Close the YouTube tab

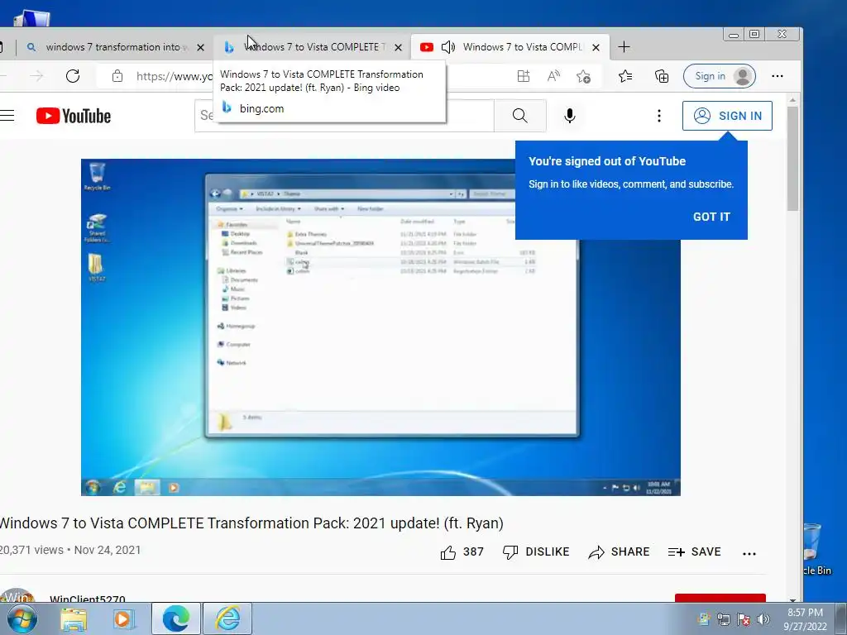point(596,47)
